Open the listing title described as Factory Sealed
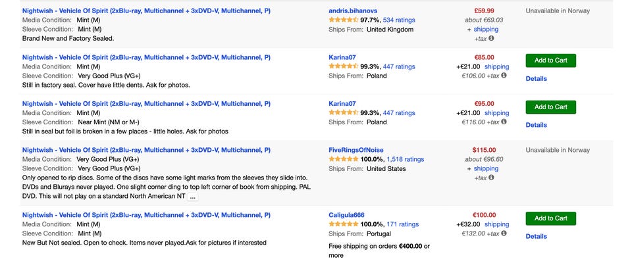 pyautogui.click(x=146, y=11)
